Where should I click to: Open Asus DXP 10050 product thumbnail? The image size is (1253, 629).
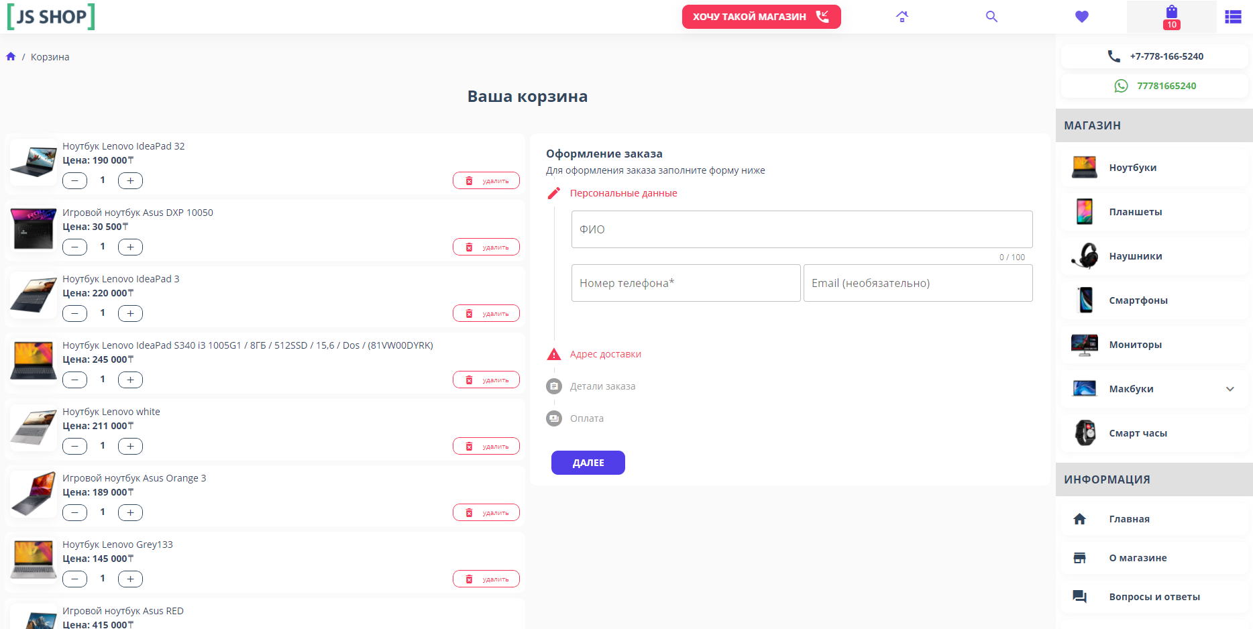pyautogui.click(x=34, y=229)
